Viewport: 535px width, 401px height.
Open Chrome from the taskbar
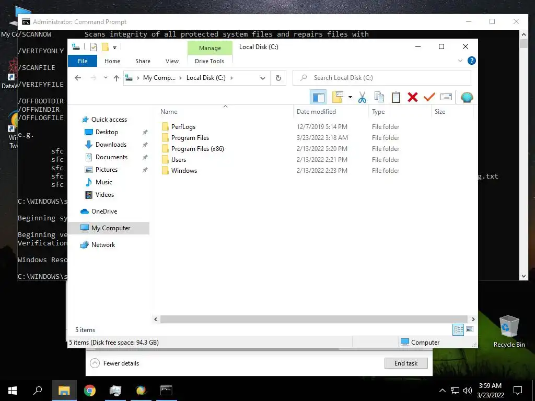point(90,391)
